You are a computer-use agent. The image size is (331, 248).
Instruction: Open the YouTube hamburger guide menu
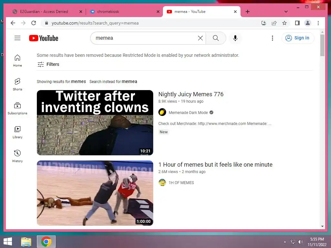click(x=17, y=38)
